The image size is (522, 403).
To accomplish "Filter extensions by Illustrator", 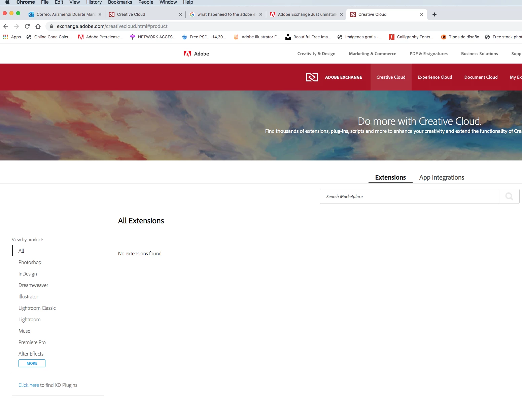I will point(28,297).
